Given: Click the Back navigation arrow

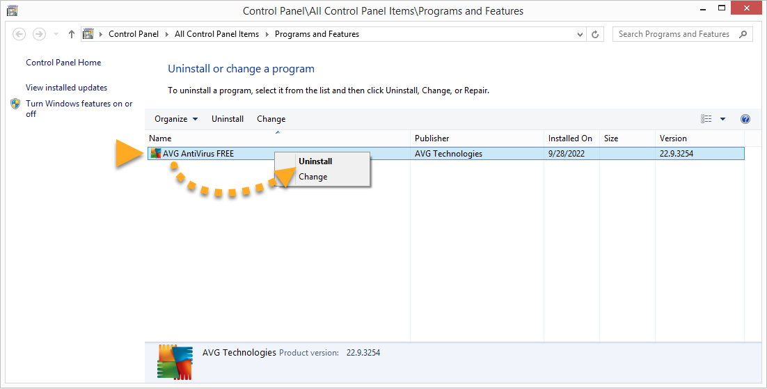Looking at the screenshot, I should (19, 34).
